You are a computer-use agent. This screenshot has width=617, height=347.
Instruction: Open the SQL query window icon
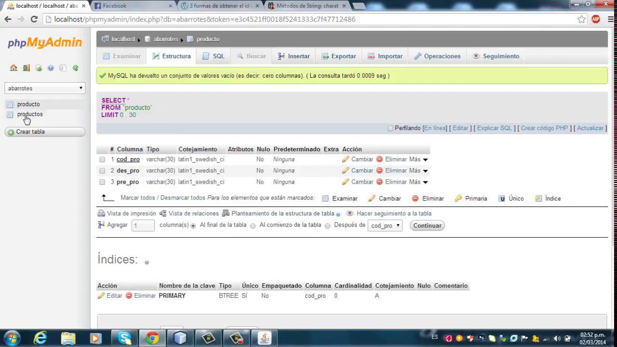coord(39,68)
